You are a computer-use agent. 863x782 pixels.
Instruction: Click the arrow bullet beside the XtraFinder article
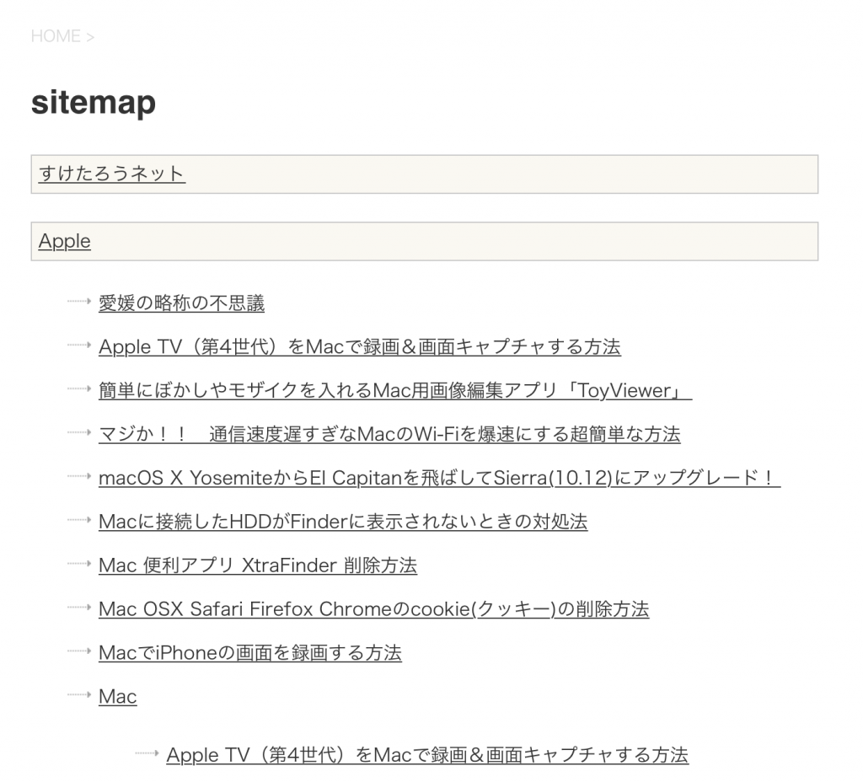tap(79, 564)
